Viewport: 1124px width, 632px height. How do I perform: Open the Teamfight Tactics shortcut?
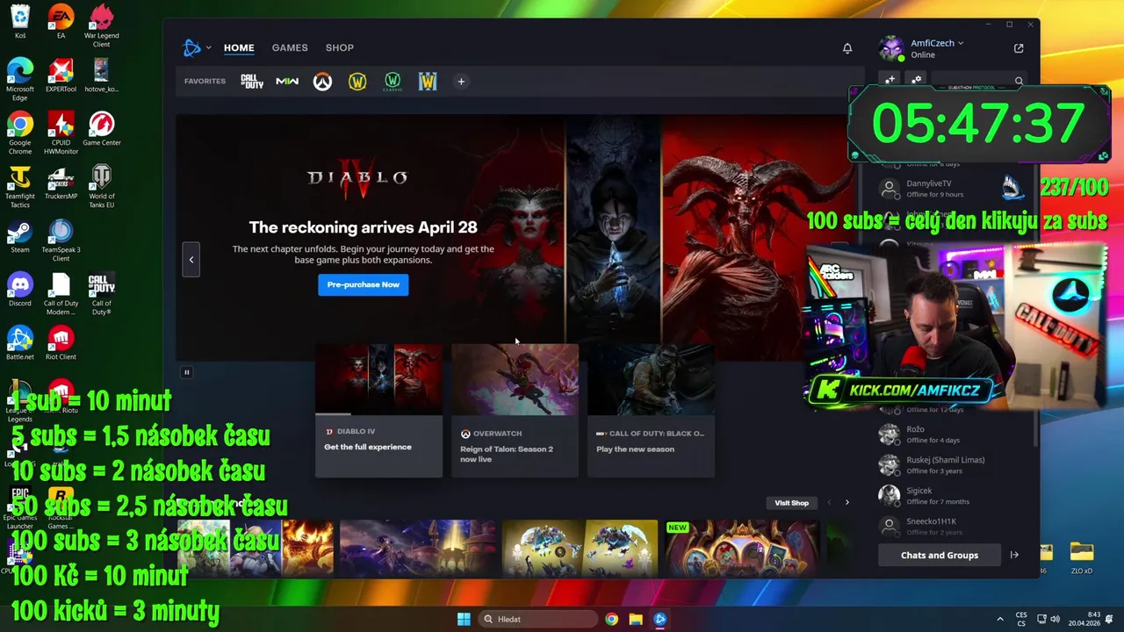pyautogui.click(x=19, y=187)
